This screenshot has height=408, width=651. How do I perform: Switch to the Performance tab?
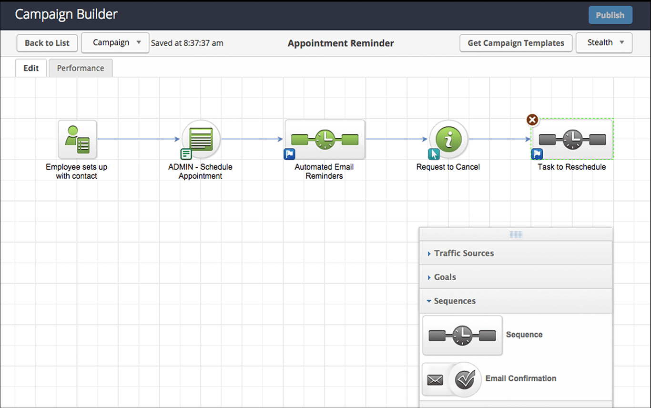[x=81, y=68]
